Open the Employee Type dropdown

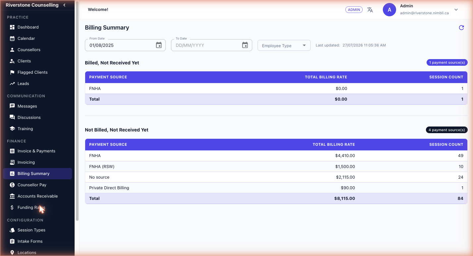(x=284, y=45)
